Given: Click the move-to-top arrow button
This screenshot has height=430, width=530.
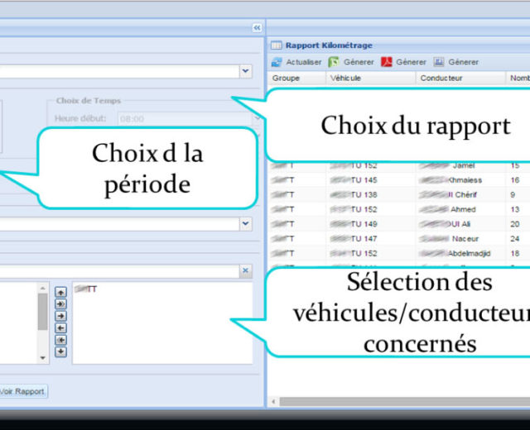Looking at the screenshot, I should coord(61,292).
